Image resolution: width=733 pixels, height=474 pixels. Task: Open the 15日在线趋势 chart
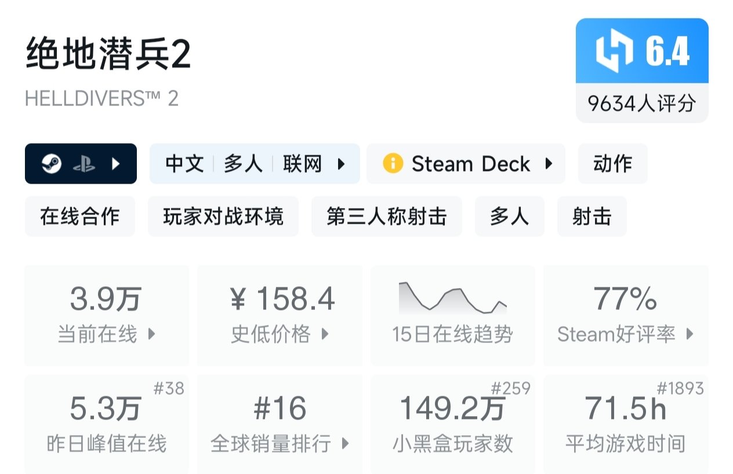pyautogui.click(x=452, y=315)
